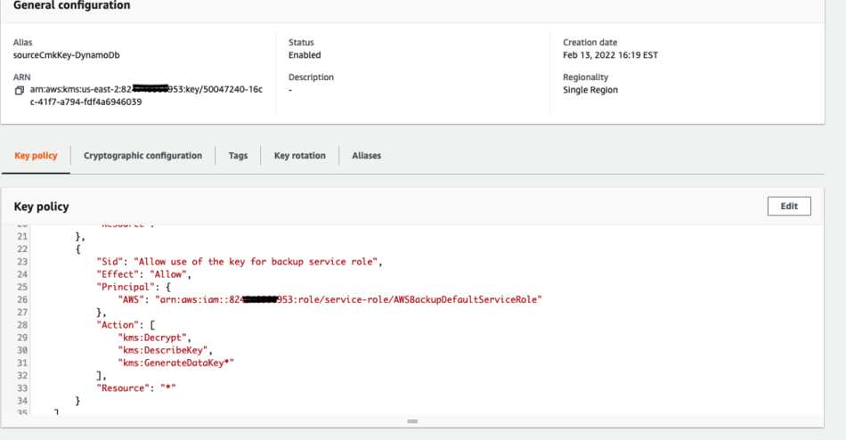Click the key ARN text value
The width and height of the screenshot is (846, 440).
tap(146, 95)
